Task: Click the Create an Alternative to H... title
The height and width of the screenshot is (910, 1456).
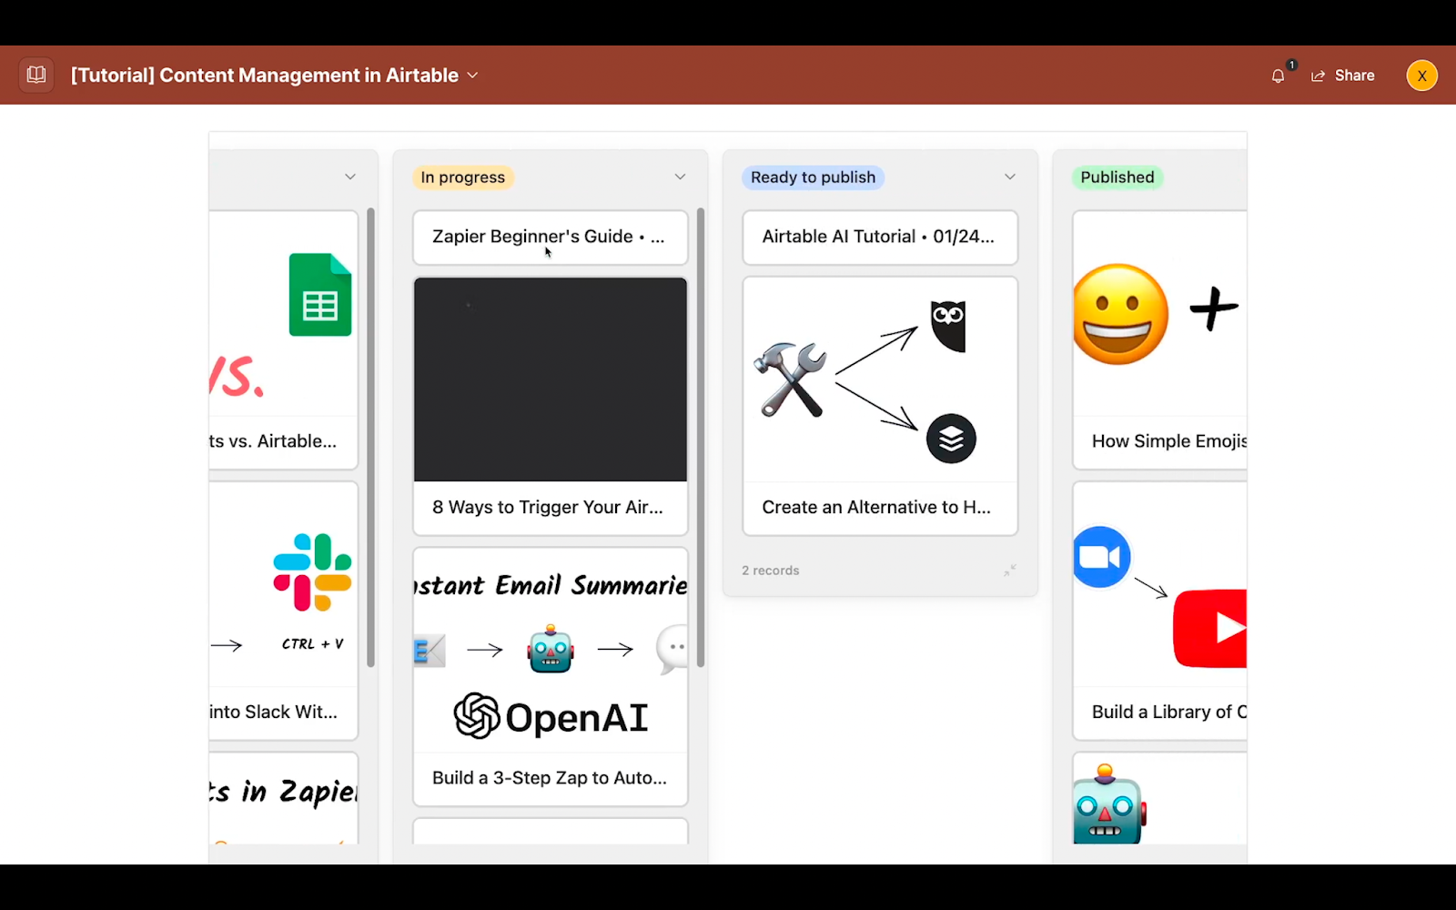Action: pyautogui.click(x=876, y=508)
